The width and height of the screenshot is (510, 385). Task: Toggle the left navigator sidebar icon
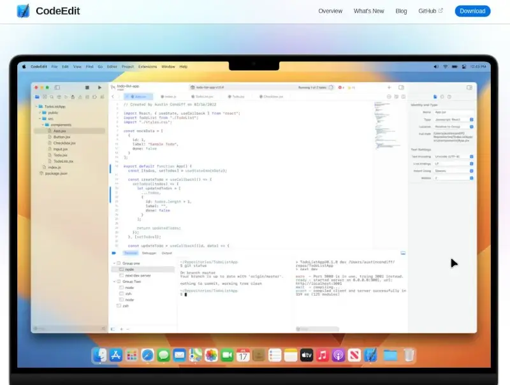click(57, 87)
